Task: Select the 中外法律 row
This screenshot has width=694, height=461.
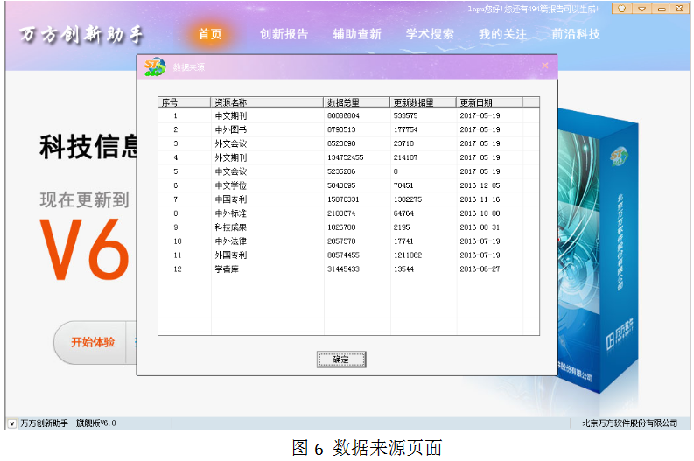Action: coord(349,241)
